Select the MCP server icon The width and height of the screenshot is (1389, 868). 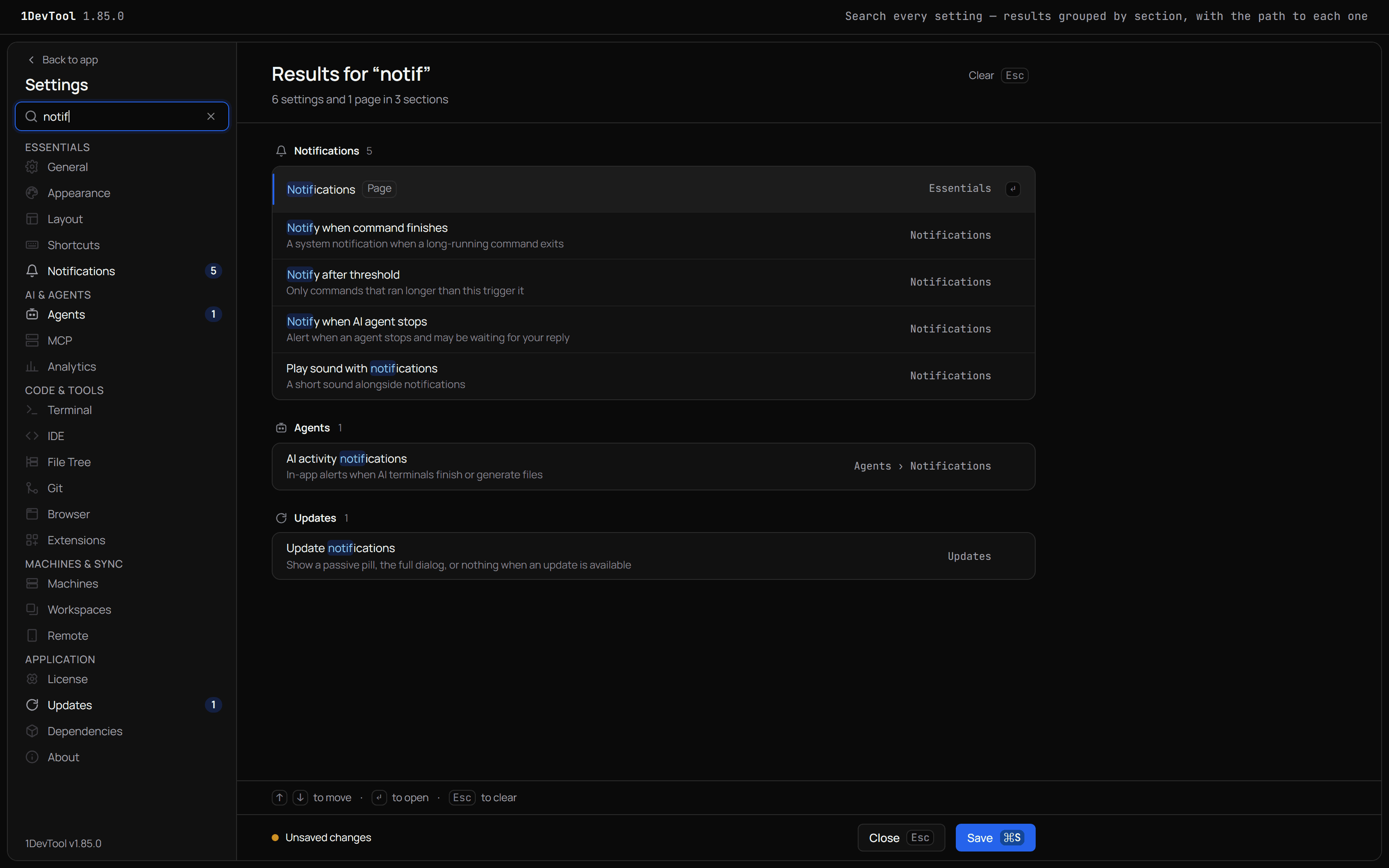tap(32, 340)
